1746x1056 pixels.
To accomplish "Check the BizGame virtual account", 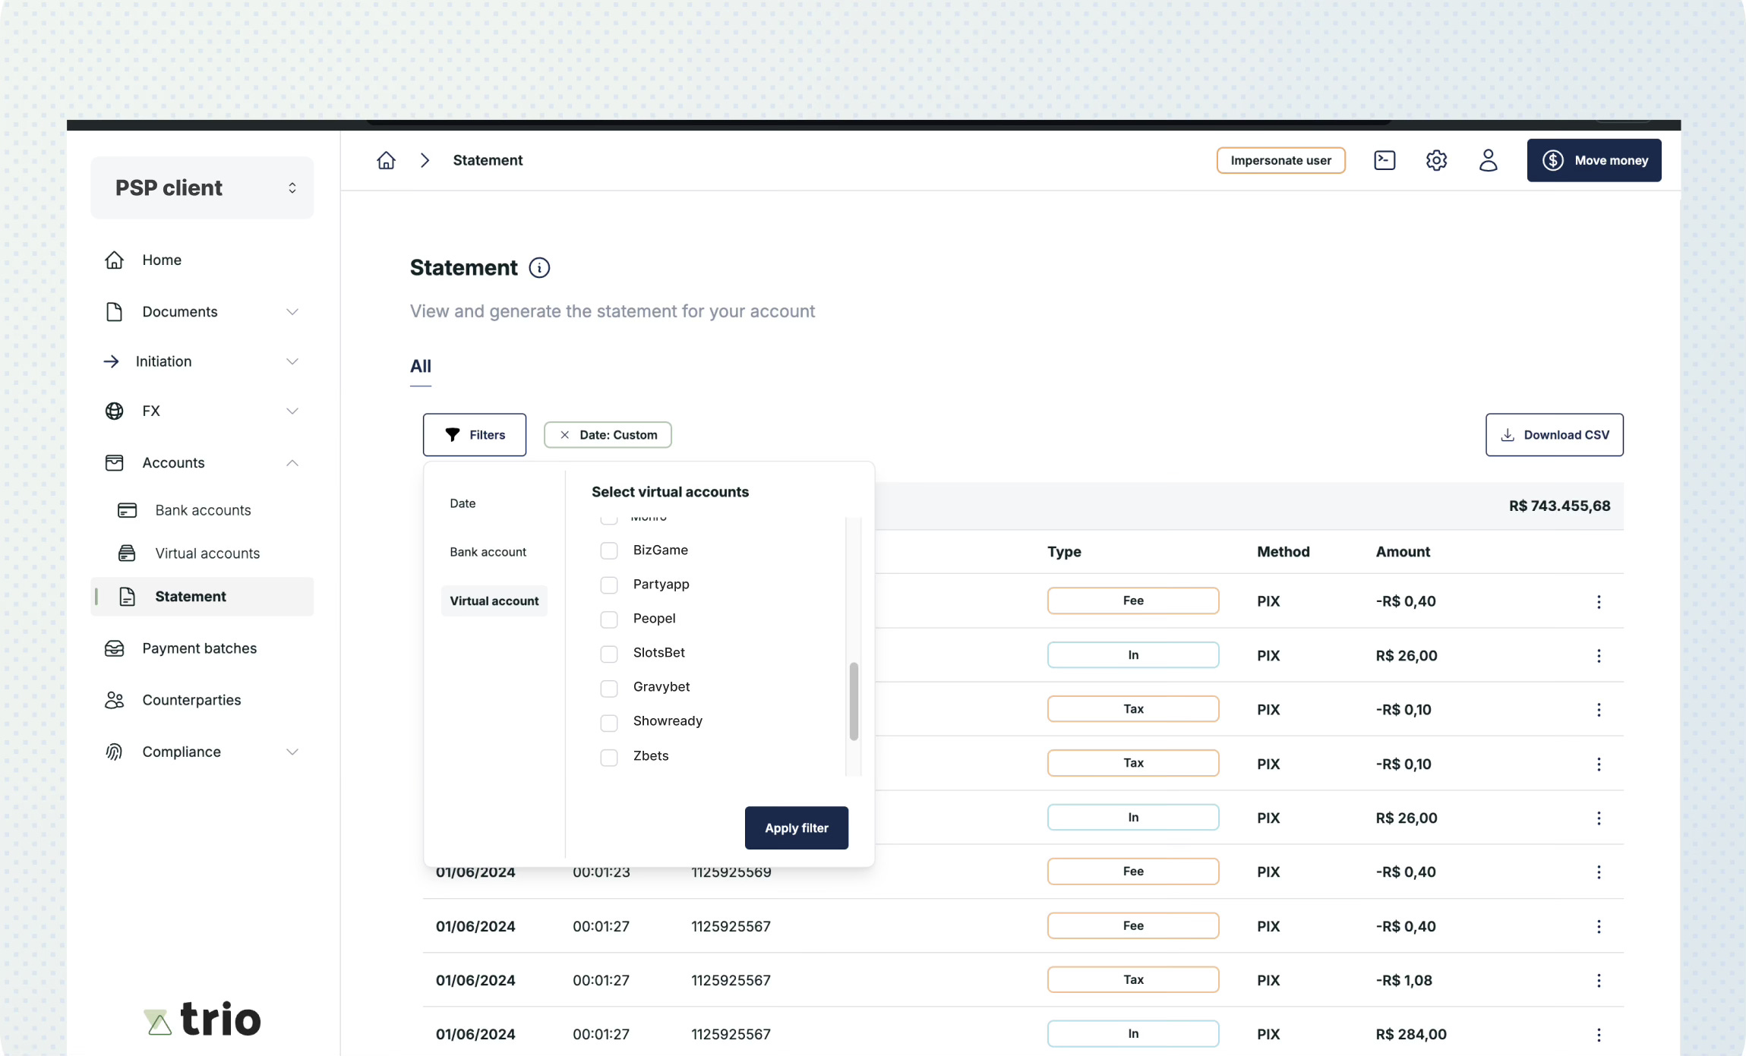I will (608, 550).
